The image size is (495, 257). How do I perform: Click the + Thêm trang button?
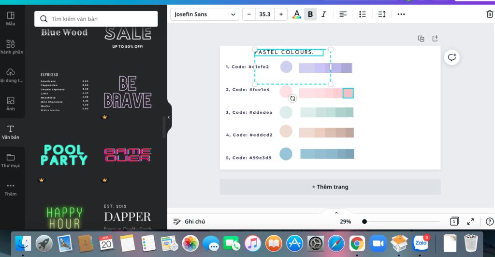point(330,187)
